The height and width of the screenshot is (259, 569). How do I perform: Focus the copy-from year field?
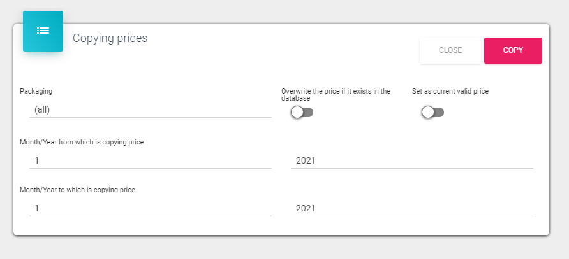click(x=411, y=160)
